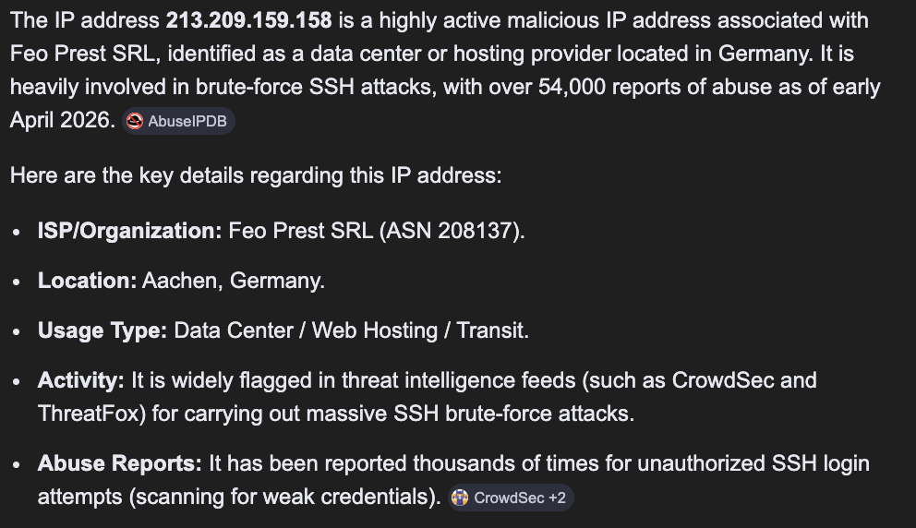Click the Activity bold label
Viewport: 916px width, 528px height.
(x=80, y=381)
